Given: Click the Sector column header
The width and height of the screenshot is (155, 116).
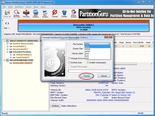Looking at the screenshot, I should [x=128, y=43].
